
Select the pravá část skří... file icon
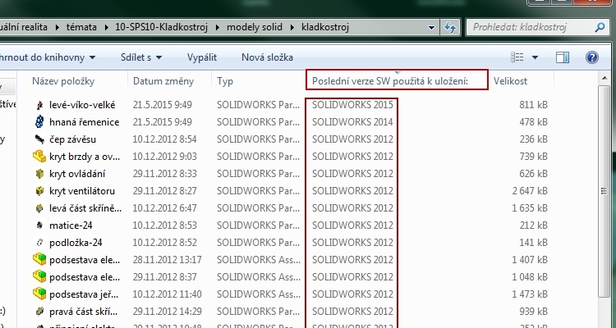(x=39, y=312)
